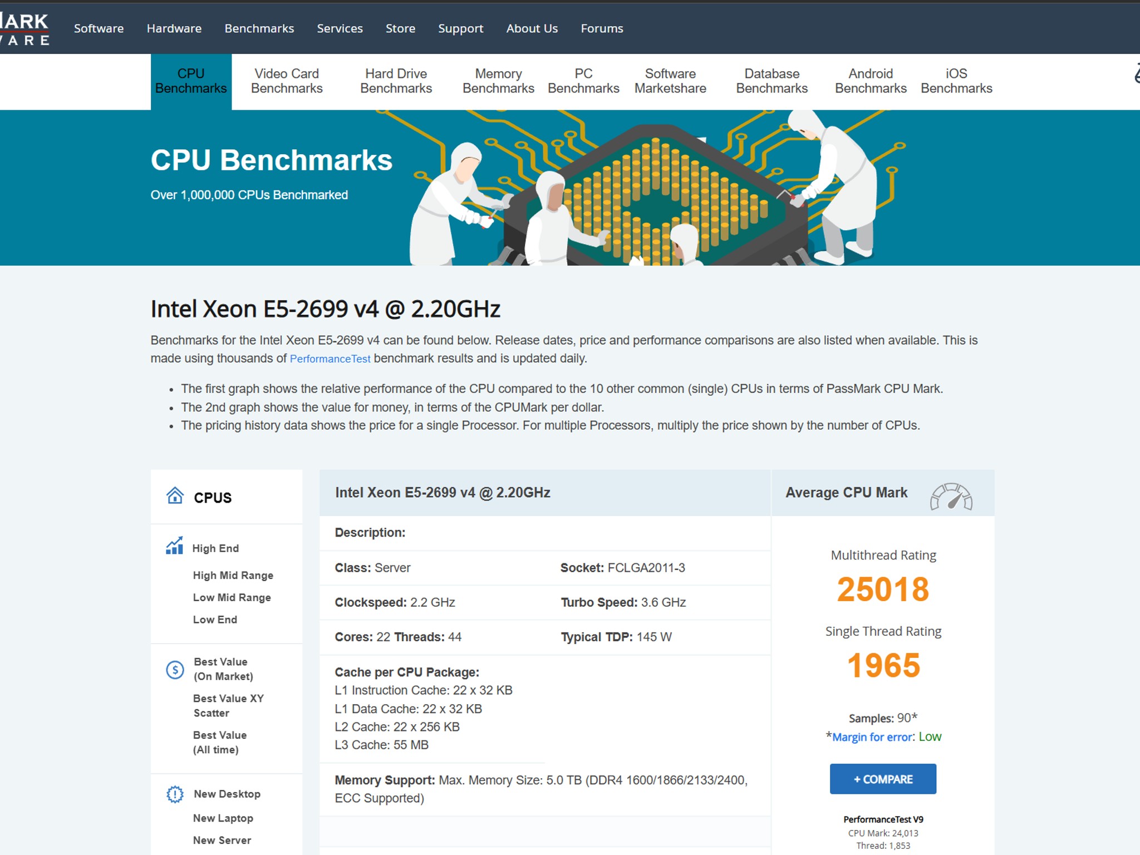This screenshot has width=1140, height=855.
Task: Click the New Desktop badge icon
Action: [x=175, y=794]
